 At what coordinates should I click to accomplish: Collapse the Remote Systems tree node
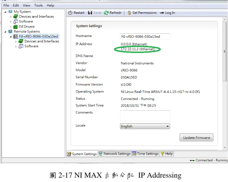point(5,32)
